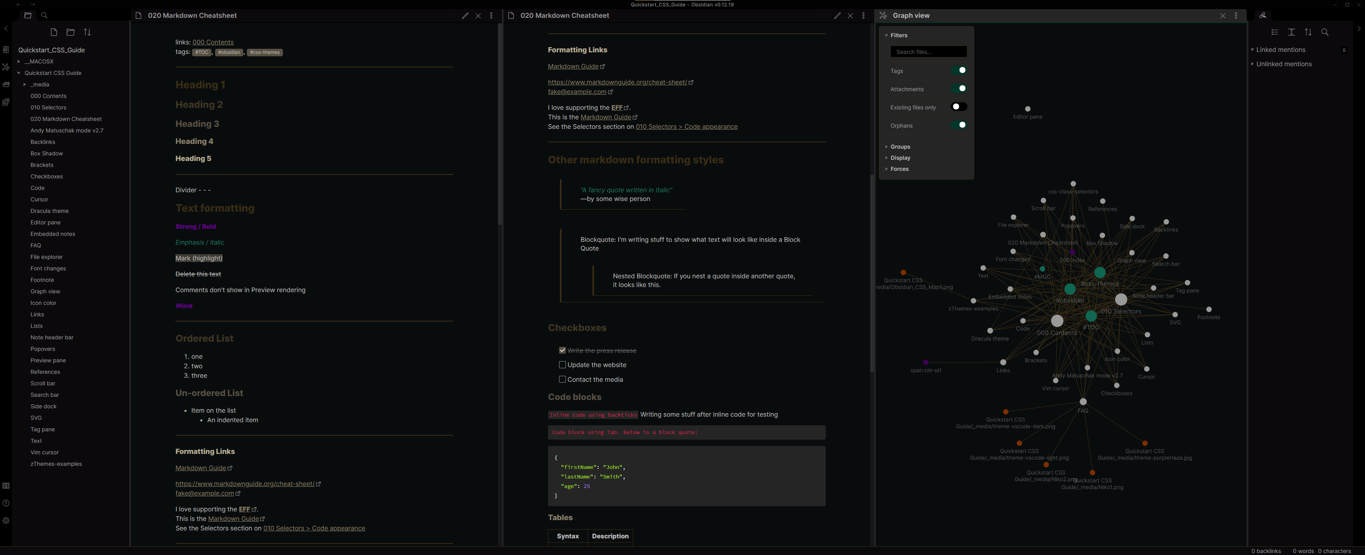Click edit pencil on left Cheatsheet pane
This screenshot has width=1365, height=555.
(465, 16)
